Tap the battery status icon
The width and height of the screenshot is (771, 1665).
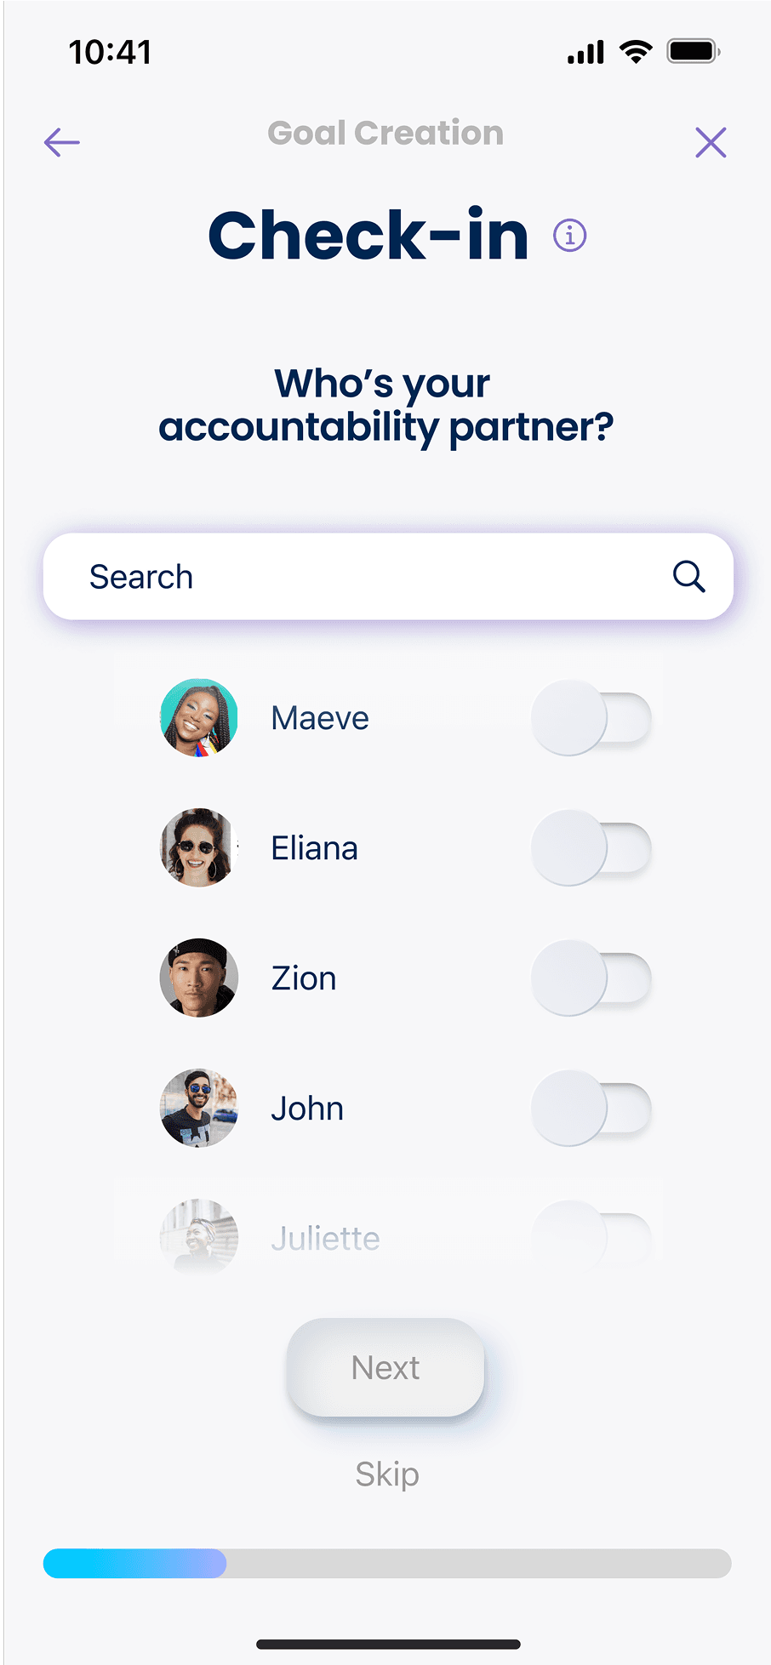(x=694, y=51)
